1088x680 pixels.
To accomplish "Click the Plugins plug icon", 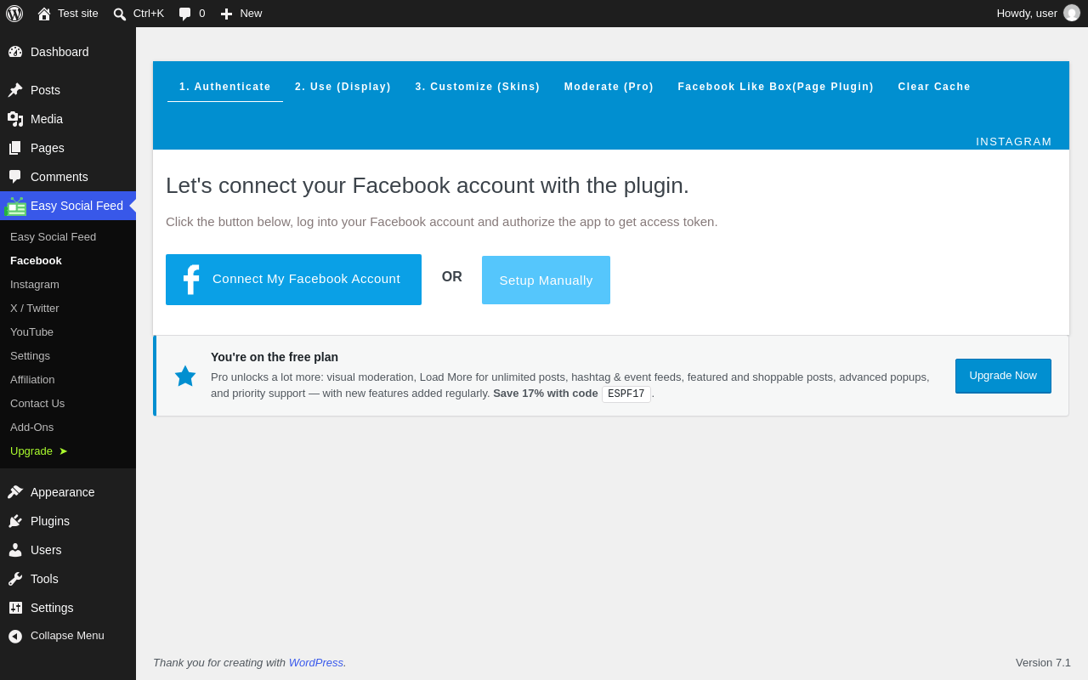I will tap(15, 521).
